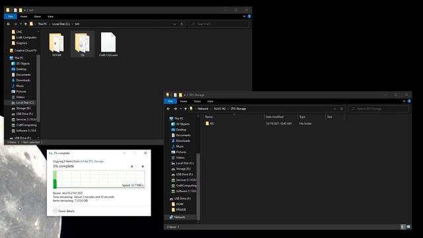Open the OS folder in ZFS-Storage list
This screenshot has height=238, width=423.
click(x=210, y=124)
